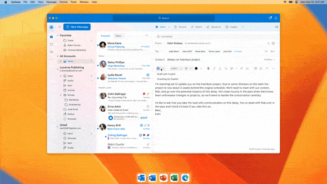Click the New Message button

point(77,27)
